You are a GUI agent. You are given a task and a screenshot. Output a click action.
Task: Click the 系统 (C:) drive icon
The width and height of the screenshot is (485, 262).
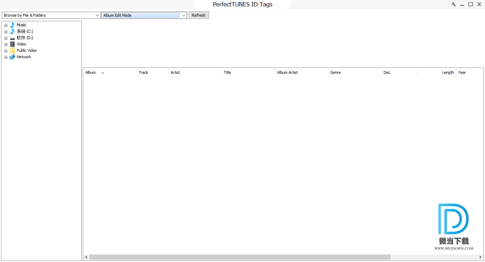(x=12, y=31)
